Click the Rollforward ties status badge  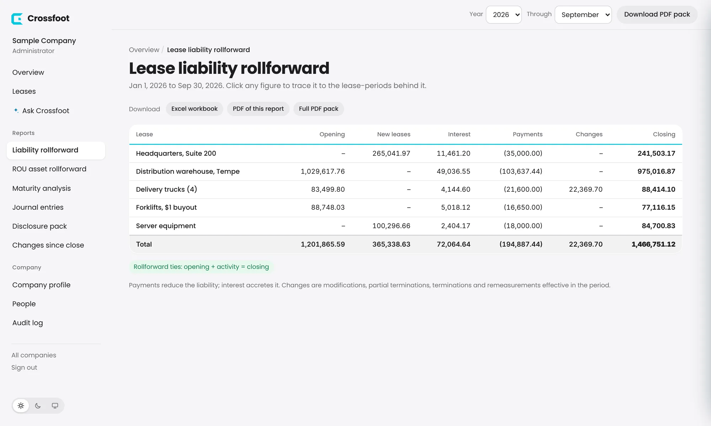201,267
